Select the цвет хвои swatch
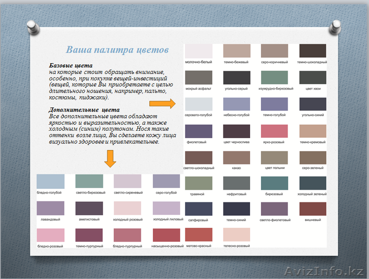 tap(312, 78)
